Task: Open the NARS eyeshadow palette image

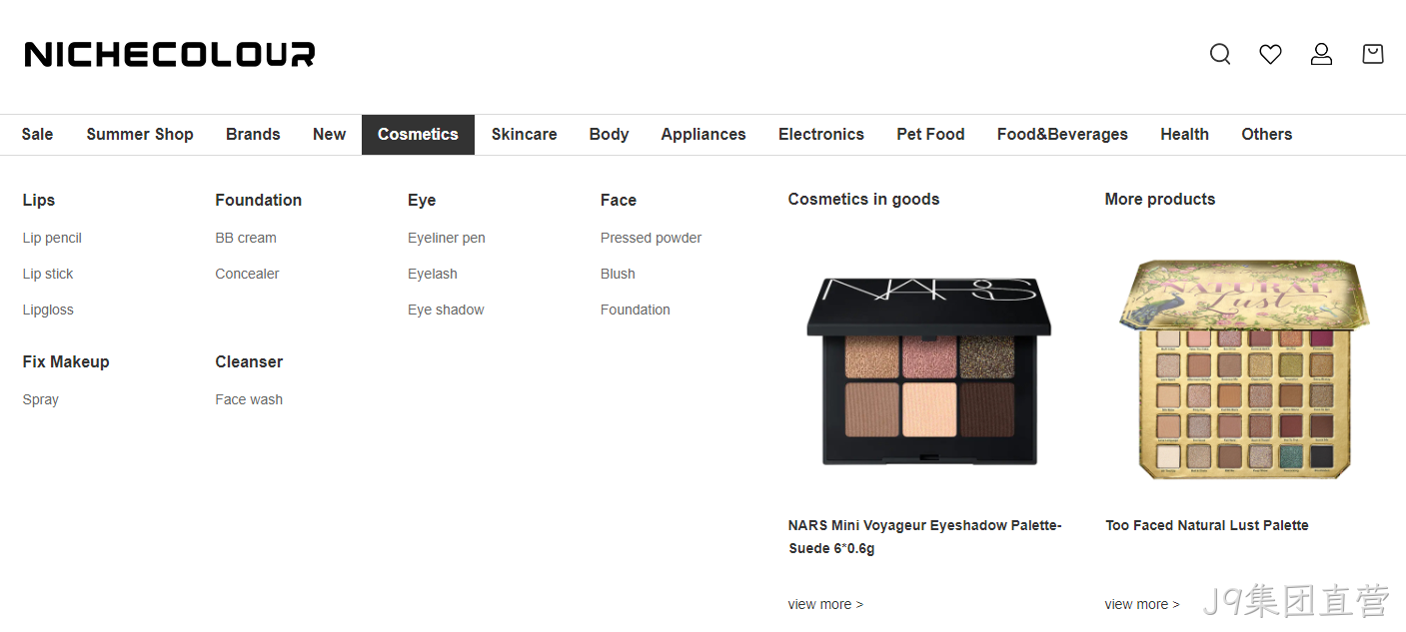Action: click(x=929, y=370)
